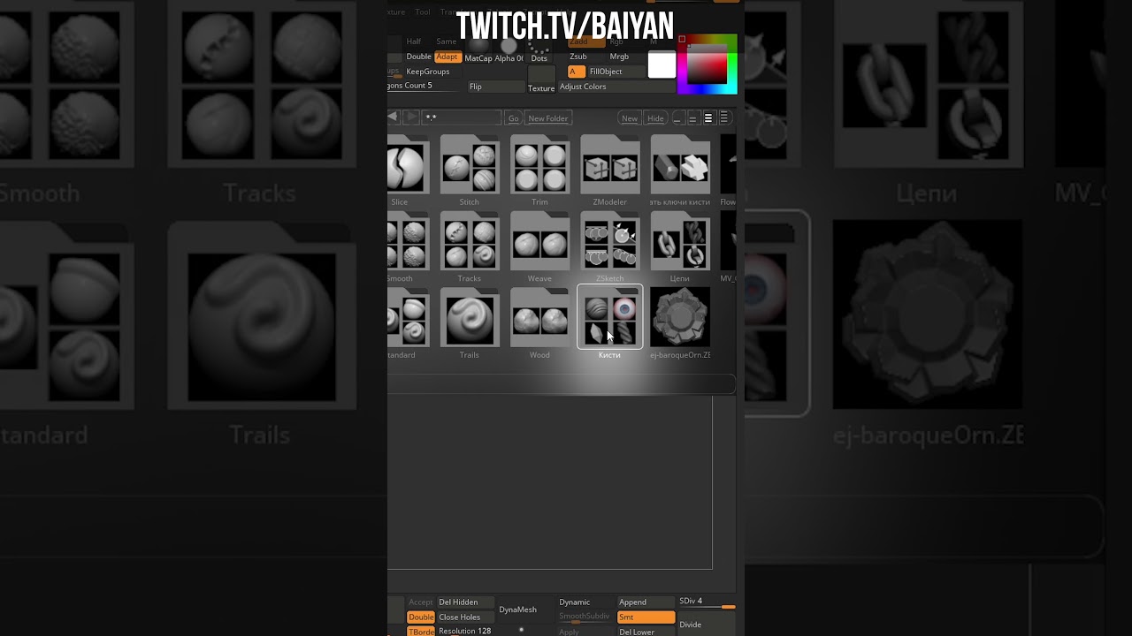Open the Tracks brush folder
The width and height of the screenshot is (1132, 636).
(470, 242)
